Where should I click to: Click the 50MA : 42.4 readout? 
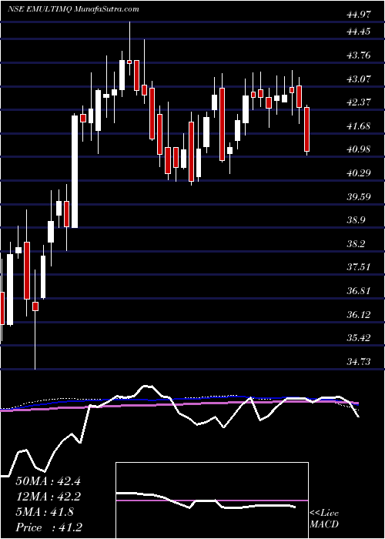pos(48,481)
